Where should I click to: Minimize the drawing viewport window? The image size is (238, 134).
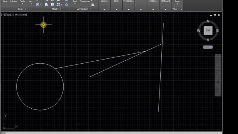211,15
